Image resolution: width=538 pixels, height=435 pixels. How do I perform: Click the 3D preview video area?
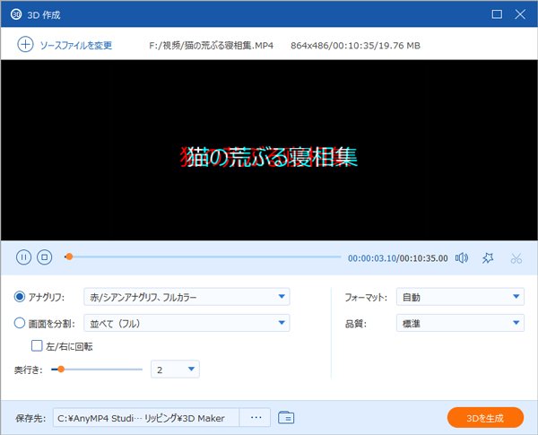[x=269, y=150]
